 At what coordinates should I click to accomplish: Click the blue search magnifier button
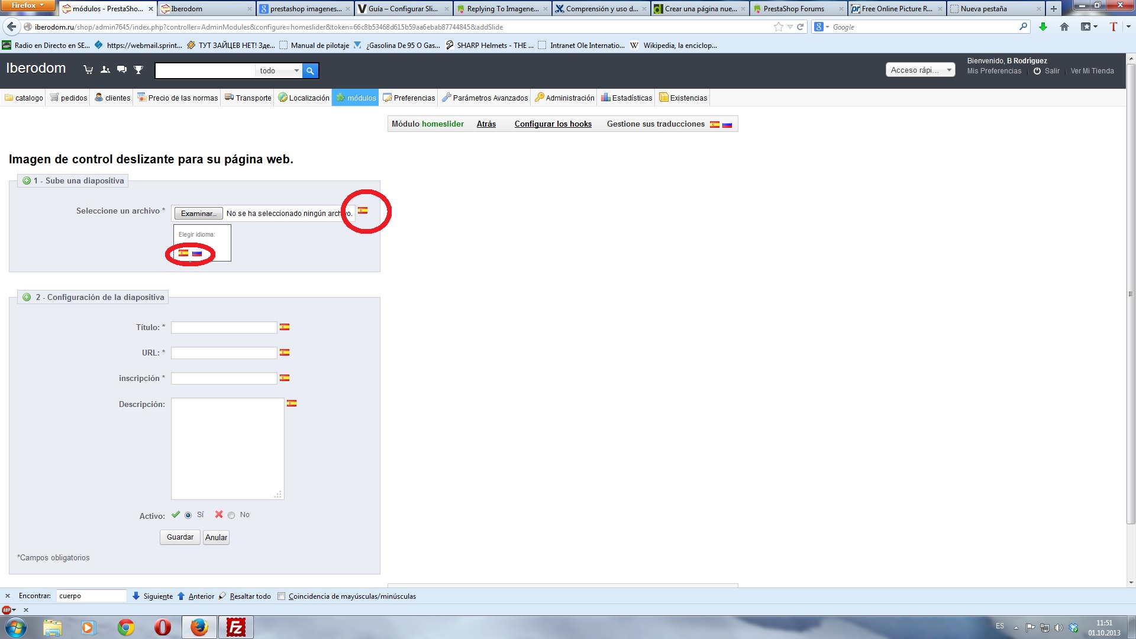pos(310,70)
